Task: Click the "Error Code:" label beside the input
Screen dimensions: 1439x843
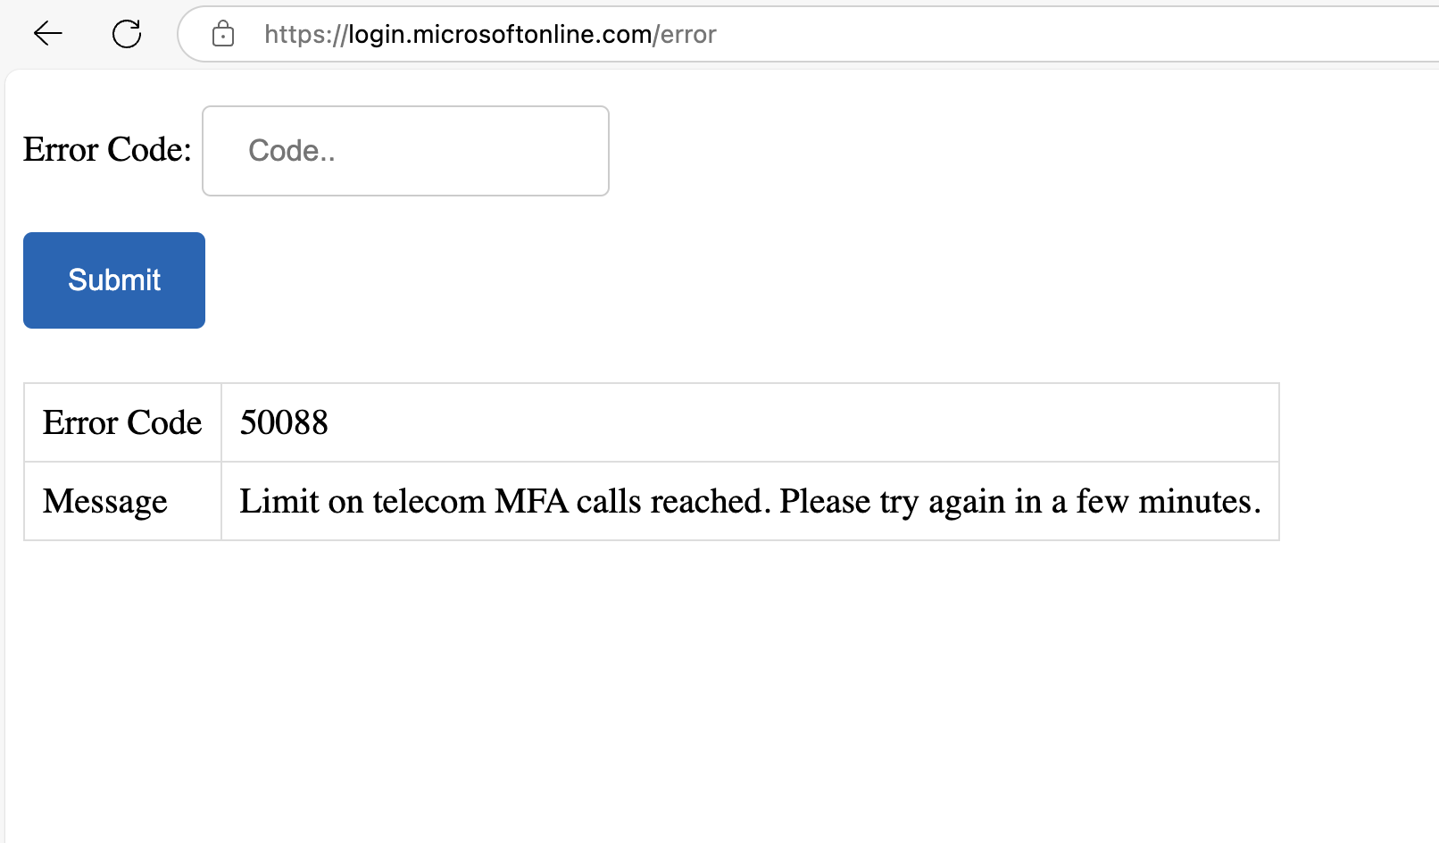Action: click(107, 149)
